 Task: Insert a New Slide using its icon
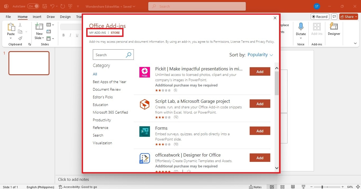click(39, 27)
